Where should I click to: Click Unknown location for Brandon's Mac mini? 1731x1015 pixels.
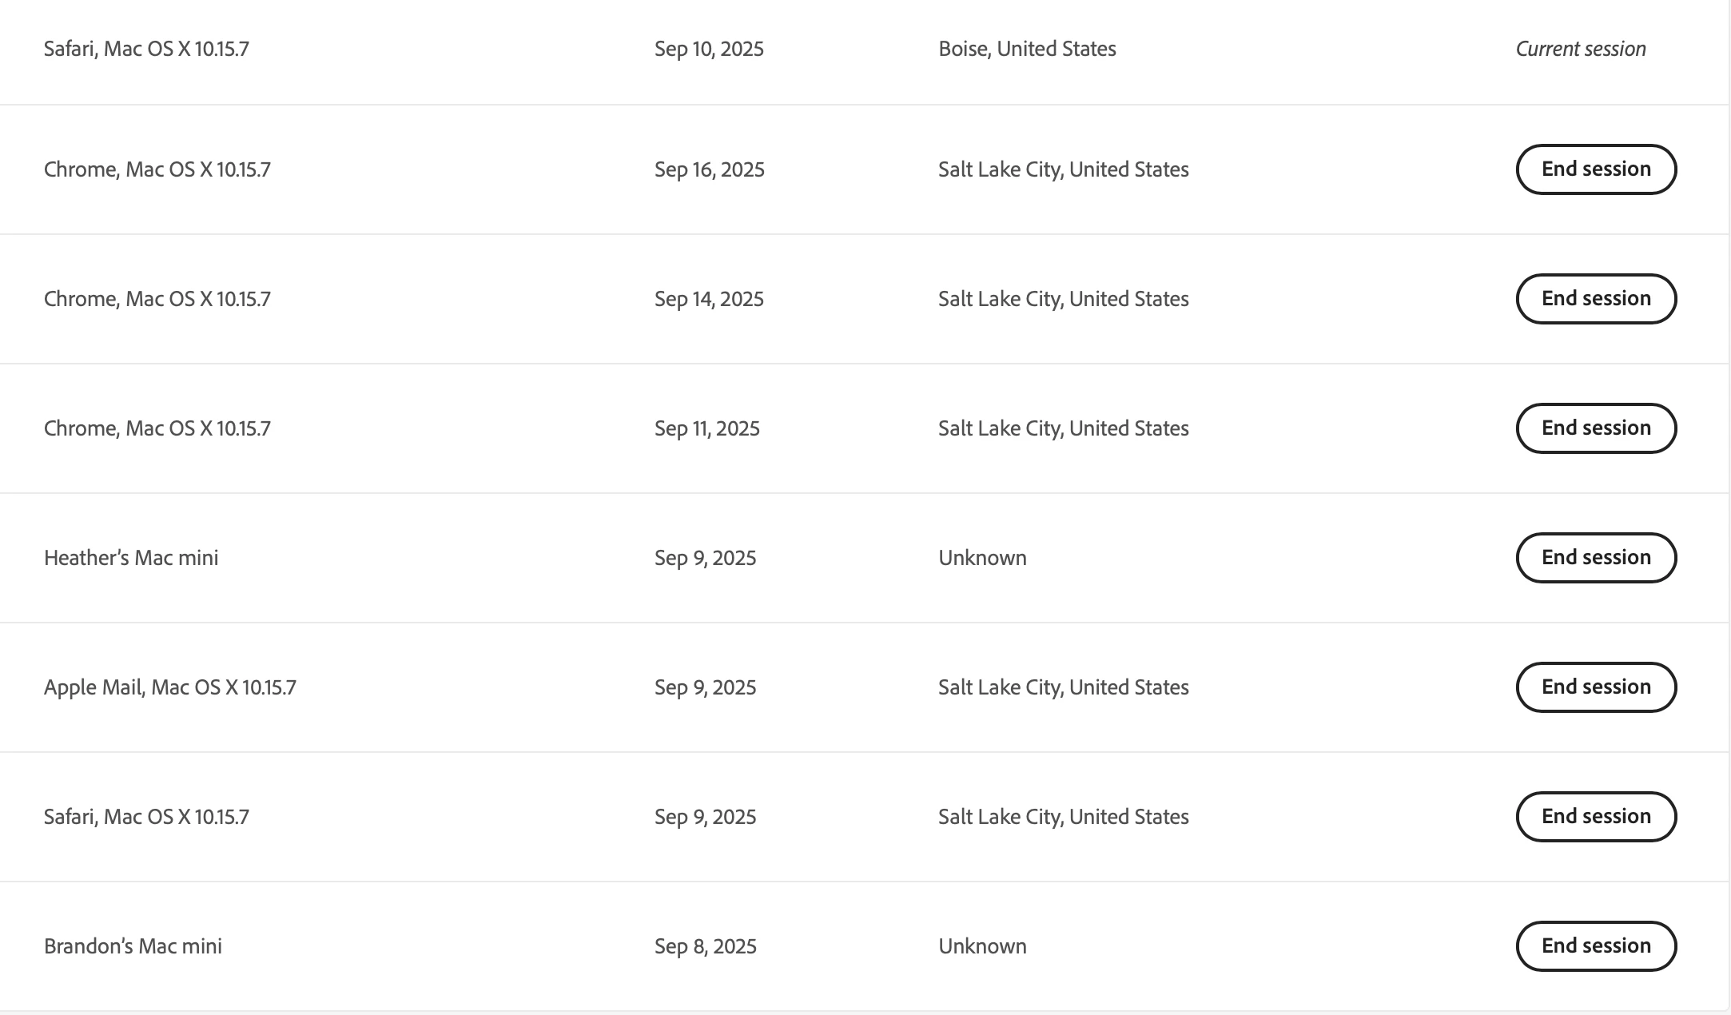(982, 946)
